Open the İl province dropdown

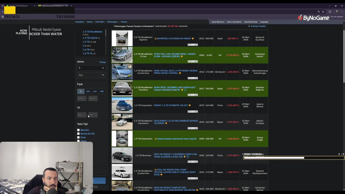pos(91,68)
